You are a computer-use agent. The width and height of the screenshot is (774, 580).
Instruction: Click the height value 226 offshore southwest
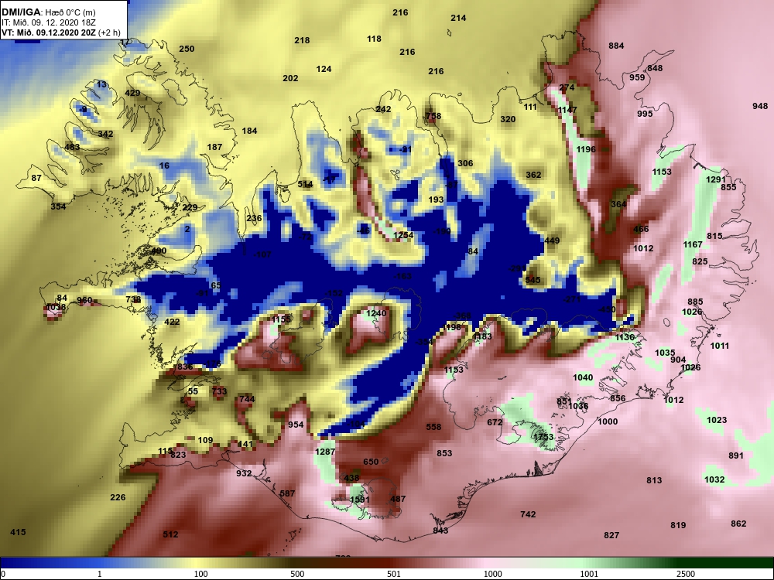pos(118,497)
